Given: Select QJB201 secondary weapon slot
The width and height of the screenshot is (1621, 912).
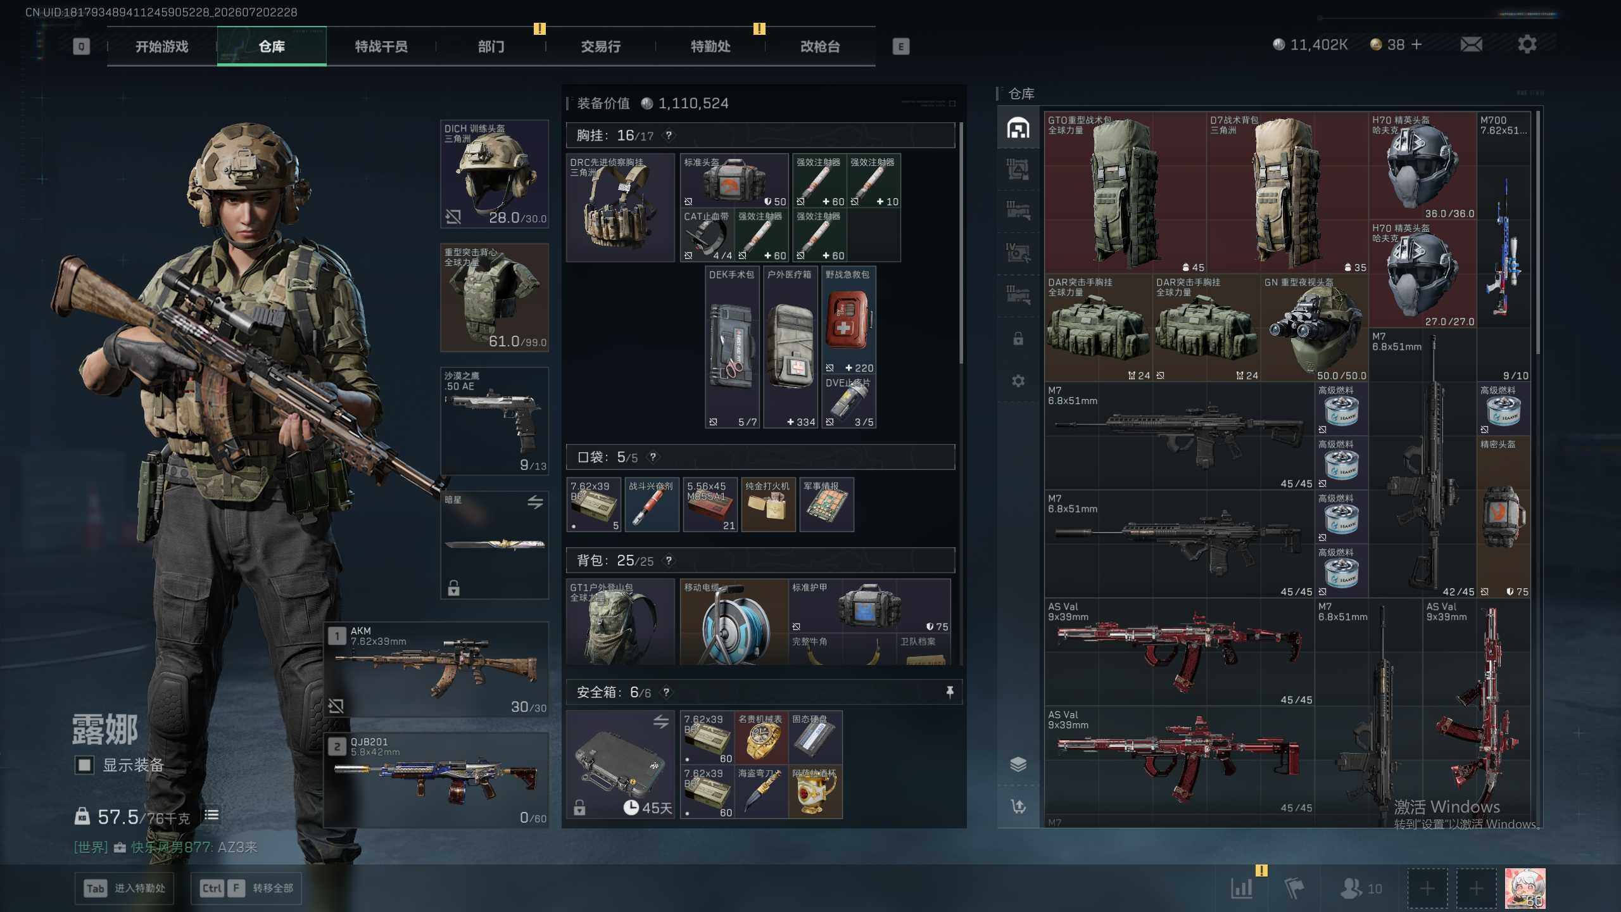Looking at the screenshot, I should pyautogui.click(x=437, y=780).
